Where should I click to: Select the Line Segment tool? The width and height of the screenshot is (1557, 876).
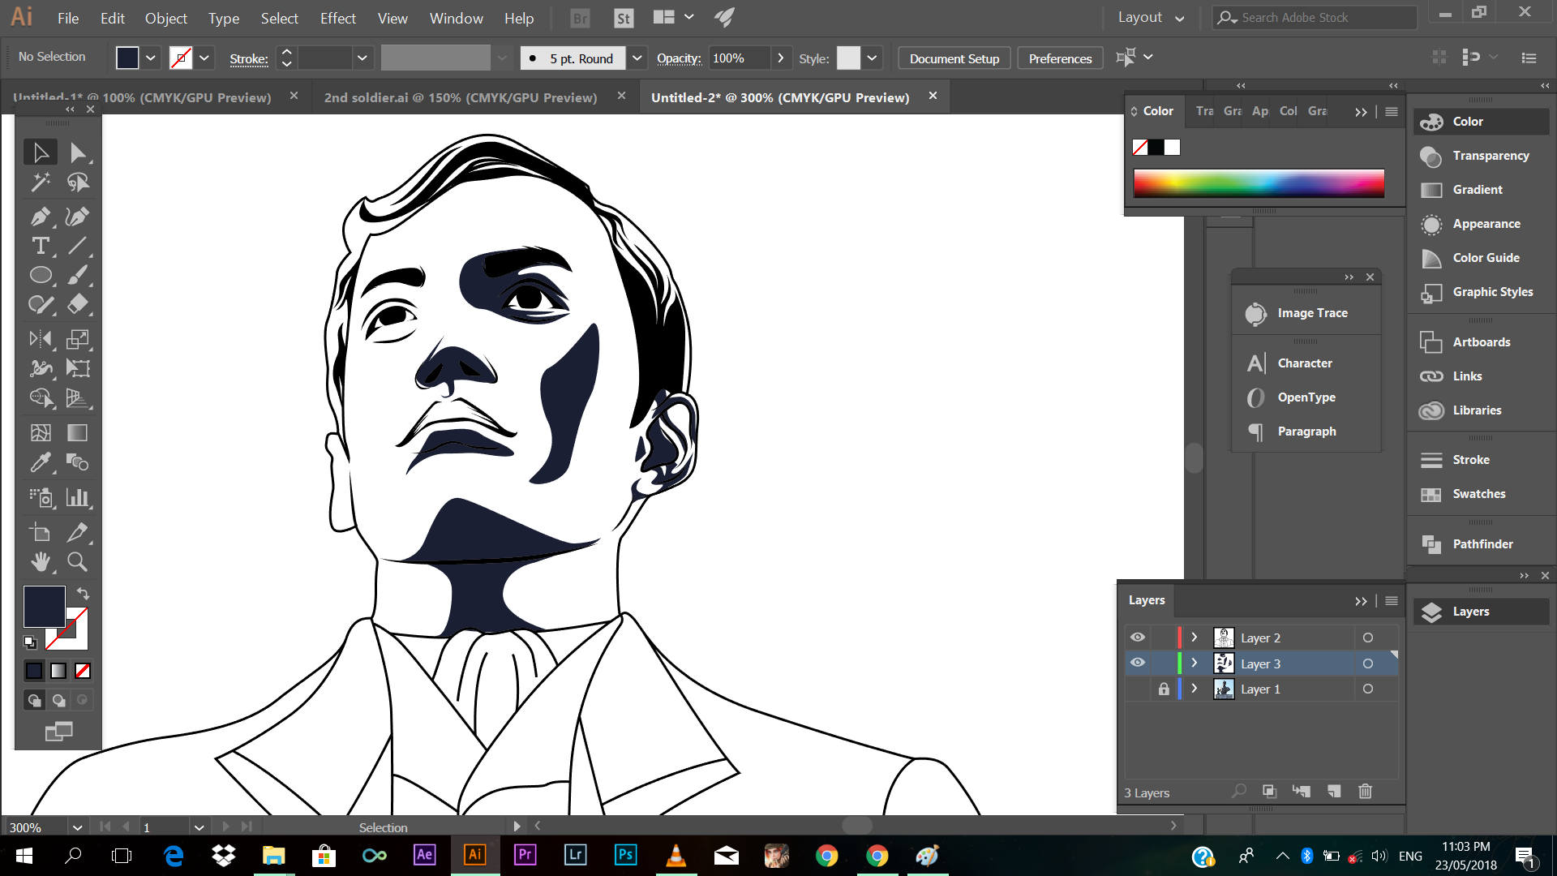(x=78, y=246)
